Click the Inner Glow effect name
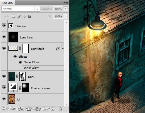 (31, 68)
